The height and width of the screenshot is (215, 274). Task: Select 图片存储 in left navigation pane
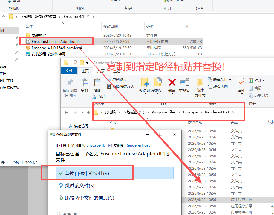(7, 80)
